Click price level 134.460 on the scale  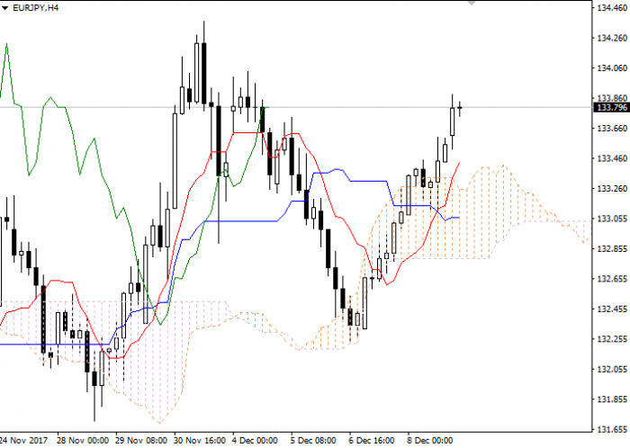pos(612,7)
